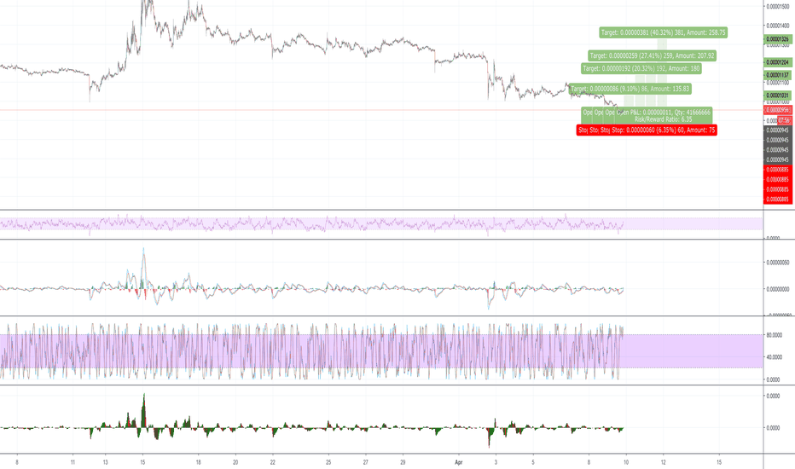The width and height of the screenshot is (795, 469).
Task: Click stochastic axis value 80.0000
Action: click(774, 335)
